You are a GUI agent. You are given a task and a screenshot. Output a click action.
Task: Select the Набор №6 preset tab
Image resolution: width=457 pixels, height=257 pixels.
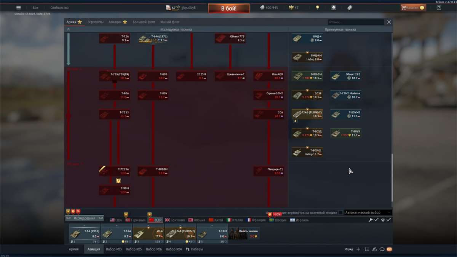[x=153, y=249]
